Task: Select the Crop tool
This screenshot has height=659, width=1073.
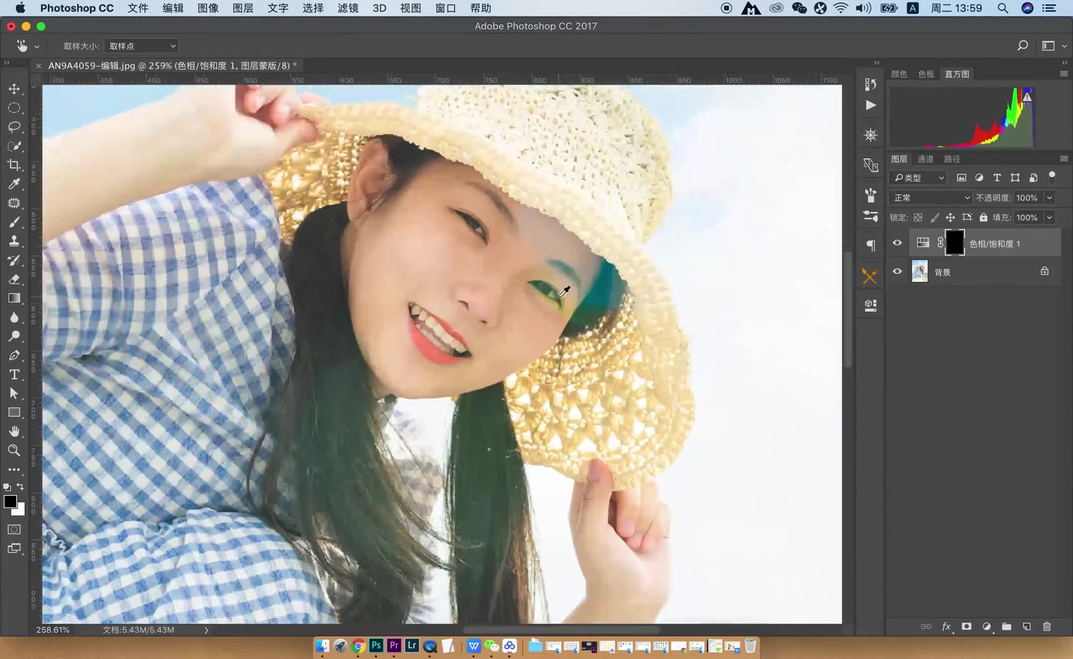Action: (14, 165)
